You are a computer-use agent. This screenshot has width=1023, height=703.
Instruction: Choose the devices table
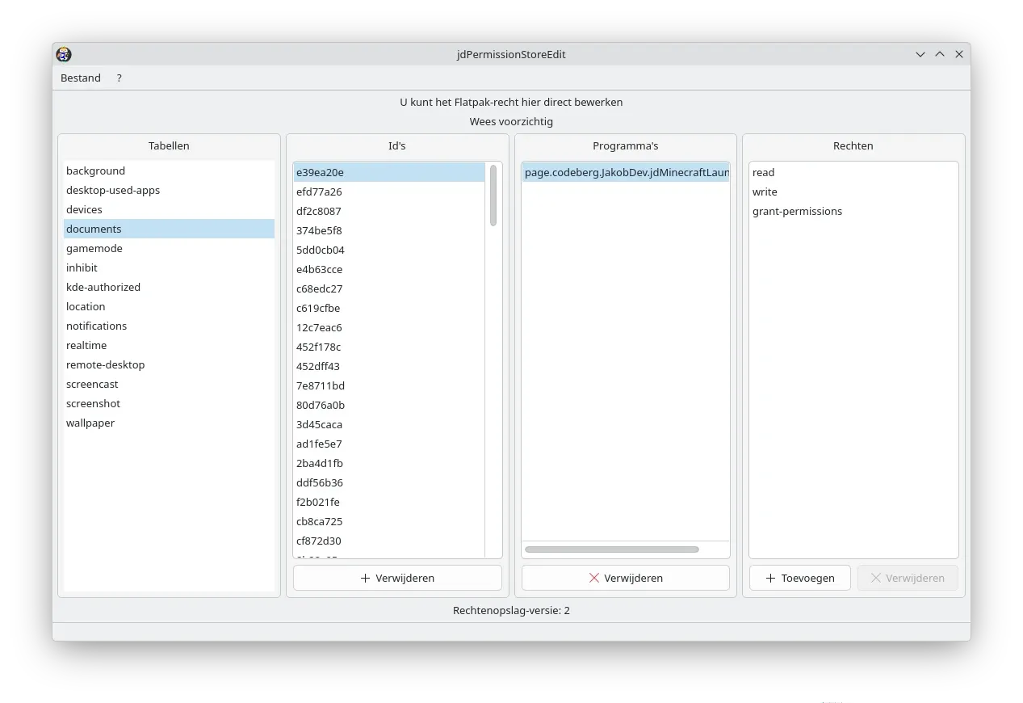tap(169, 209)
